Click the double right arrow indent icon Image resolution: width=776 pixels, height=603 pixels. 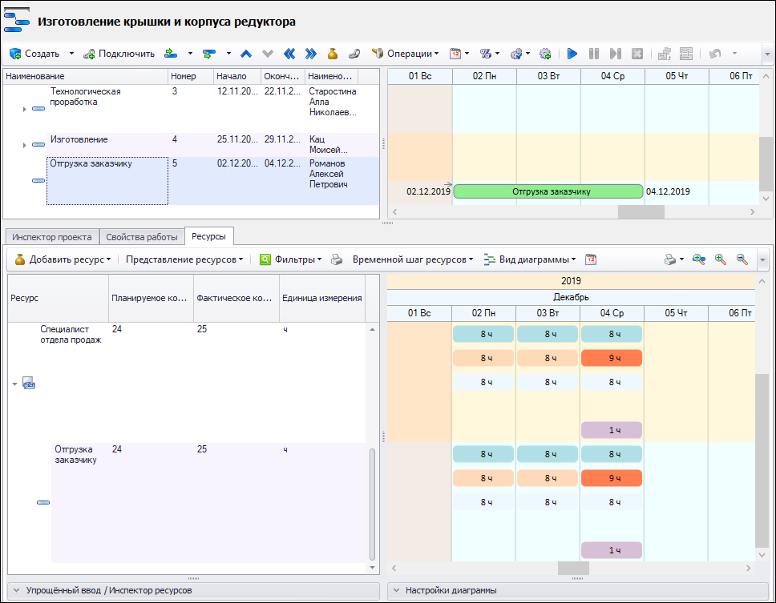(x=311, y=54)
